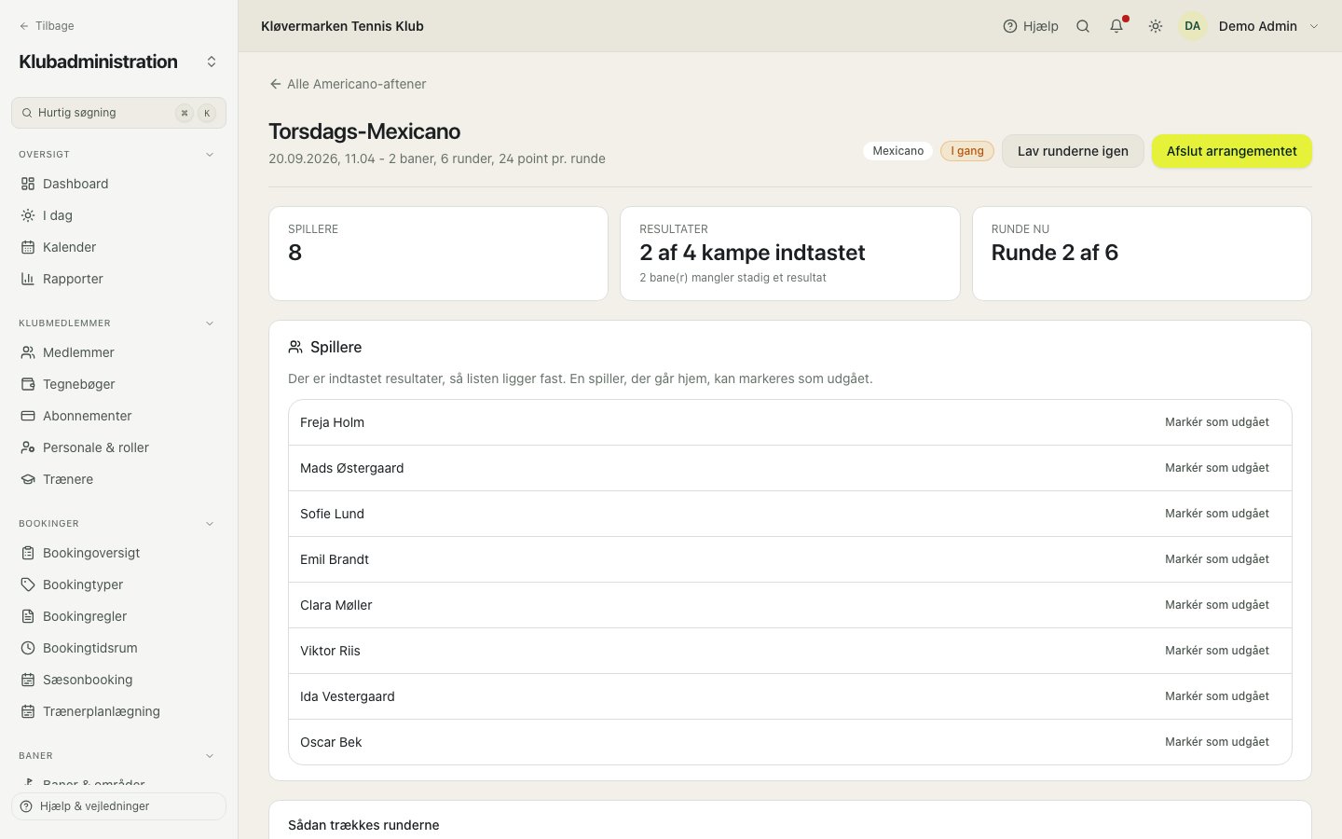Mark Clara Møller as udgået
Viewport: 1342px width, 839px height.
[1217, 605]
